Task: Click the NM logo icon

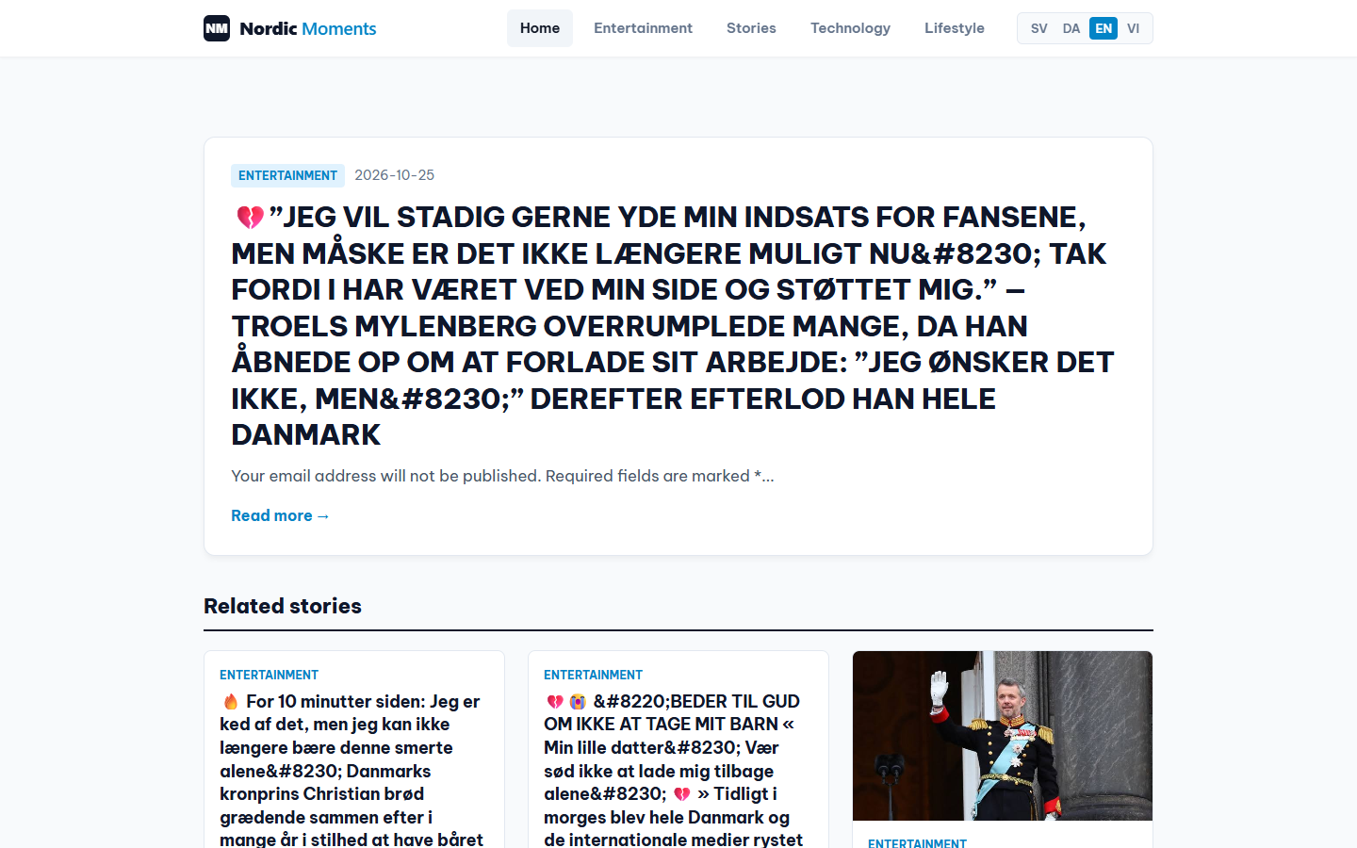Action: click(x=217, y=28)
